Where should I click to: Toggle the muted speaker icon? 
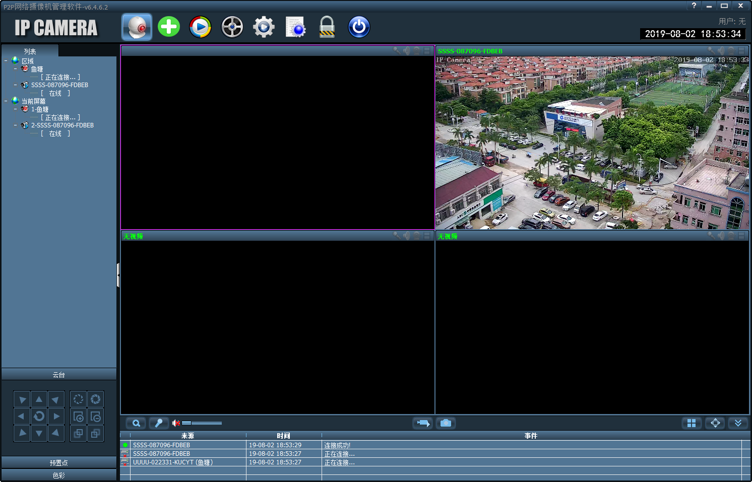coord(176,423)
